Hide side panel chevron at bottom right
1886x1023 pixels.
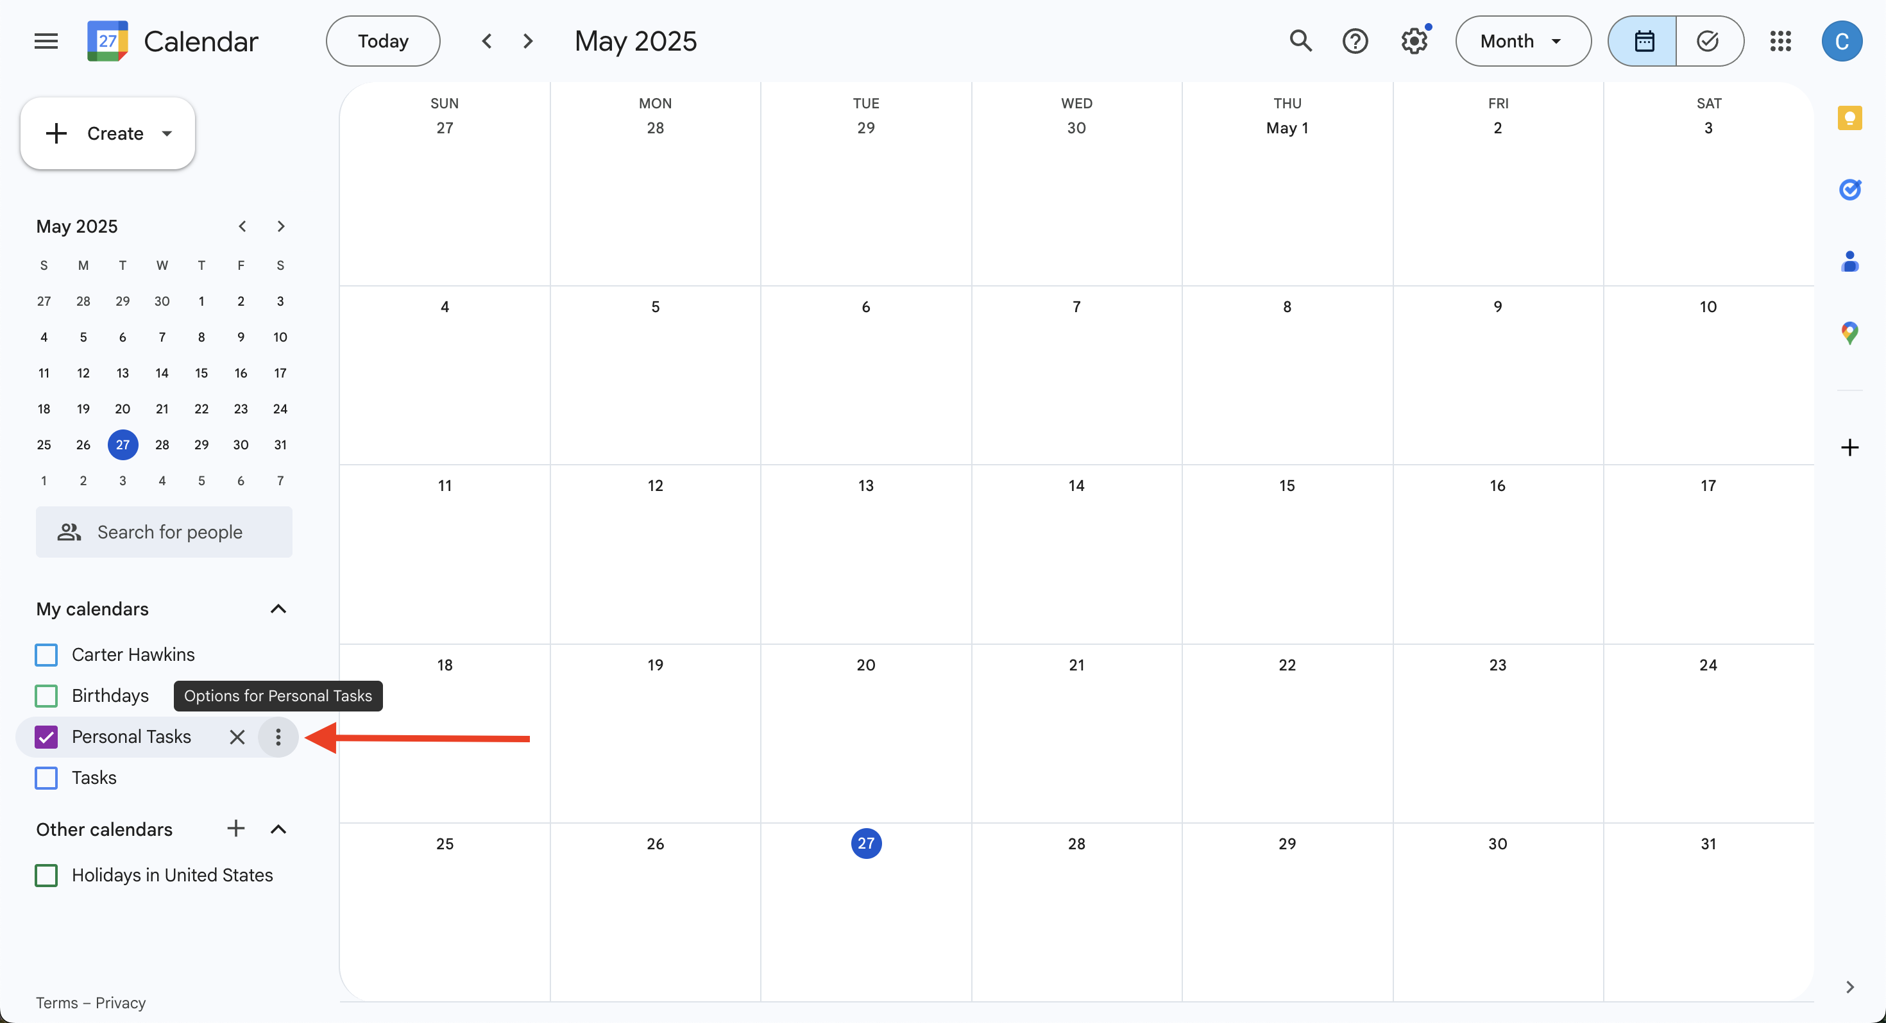[x=1849, y=987]
